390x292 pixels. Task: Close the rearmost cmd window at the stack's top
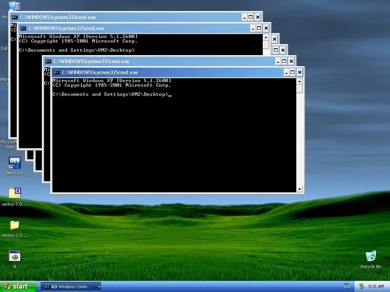pos(258,17)
